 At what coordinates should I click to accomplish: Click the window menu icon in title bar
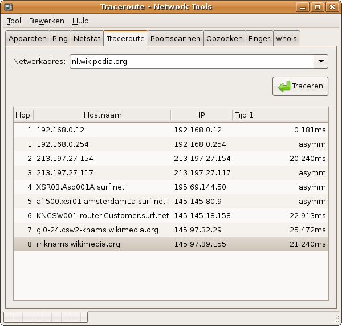coord(8,7)
